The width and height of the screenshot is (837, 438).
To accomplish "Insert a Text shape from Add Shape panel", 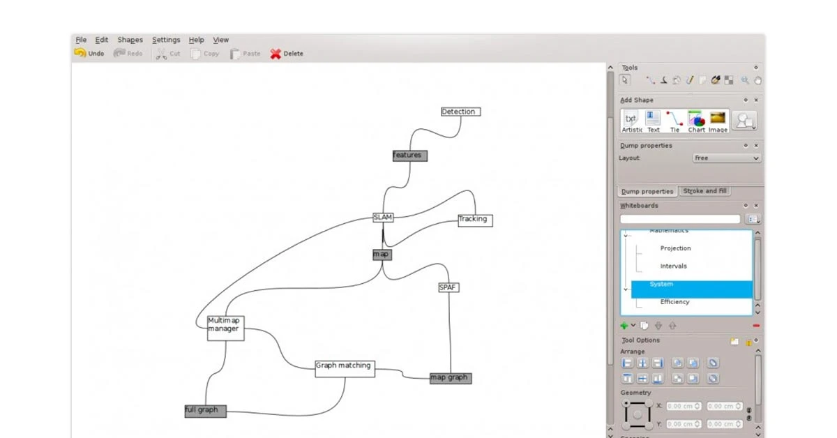I will tap(652, 119).
